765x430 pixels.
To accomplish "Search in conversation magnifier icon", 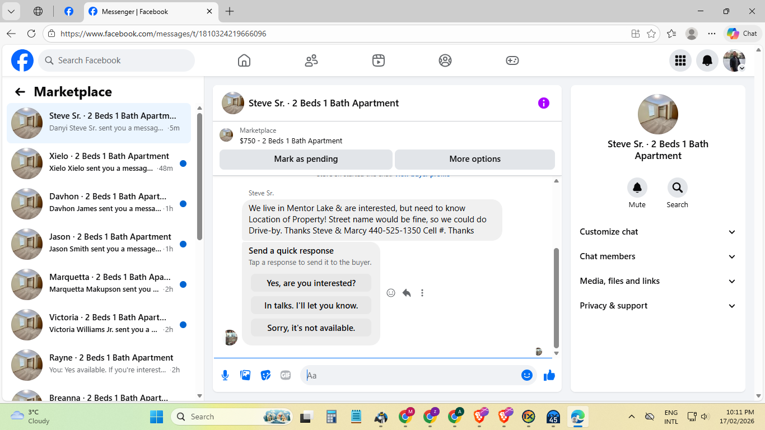I will (x=678, y=188).
